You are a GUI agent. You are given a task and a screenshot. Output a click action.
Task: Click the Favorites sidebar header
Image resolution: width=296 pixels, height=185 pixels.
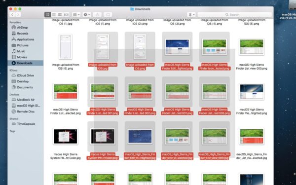[15, 22]
